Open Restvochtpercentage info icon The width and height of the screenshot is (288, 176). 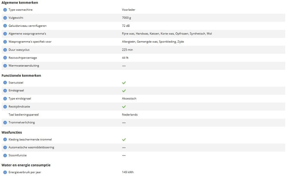tap(5, 58)
